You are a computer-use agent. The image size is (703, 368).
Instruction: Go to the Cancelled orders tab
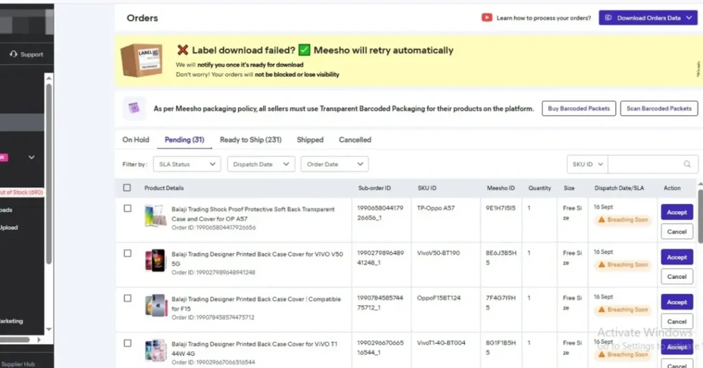355,140
